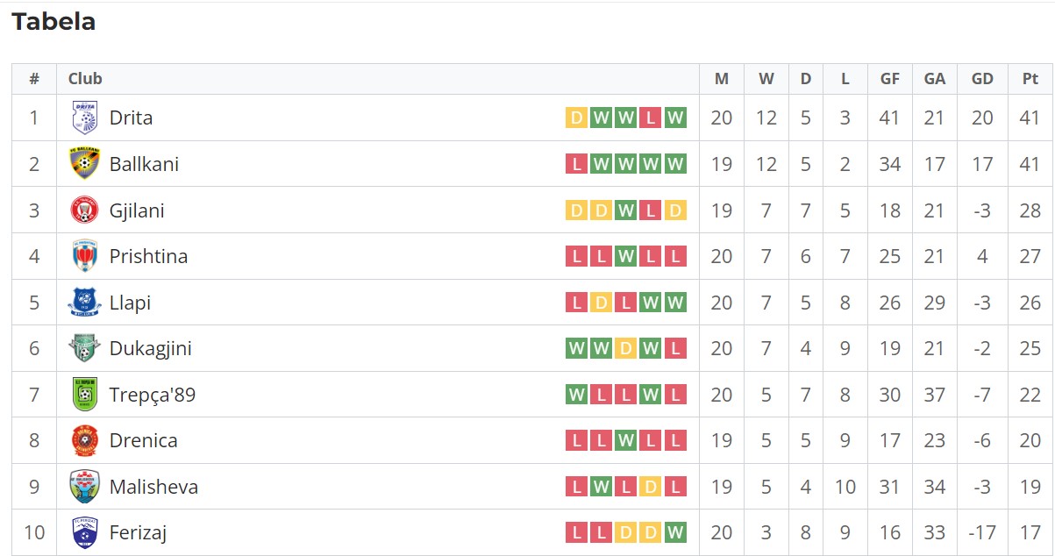This screenshot has height=556, width=1055.
Task: Click the Club column header
Action: click(85, 79)
